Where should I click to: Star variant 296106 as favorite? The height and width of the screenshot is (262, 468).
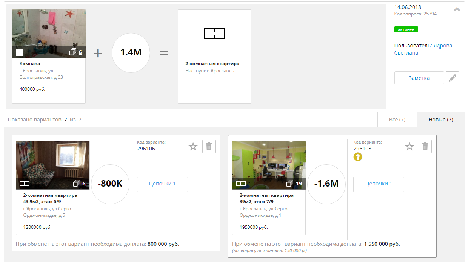coord(193,147)
